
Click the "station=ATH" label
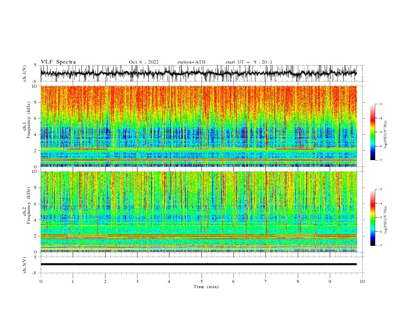[191, 62]
